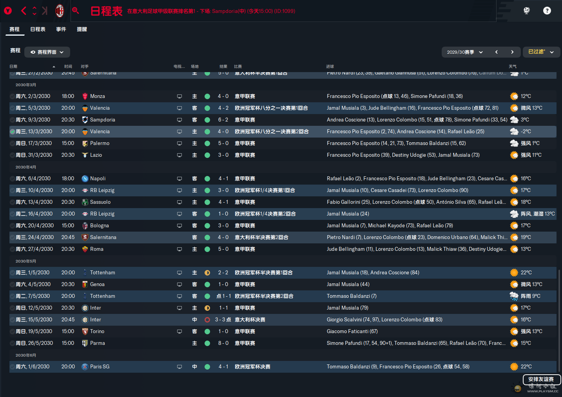Click the Torino club badge
The image size is (562, 397).
pos(85,332)
